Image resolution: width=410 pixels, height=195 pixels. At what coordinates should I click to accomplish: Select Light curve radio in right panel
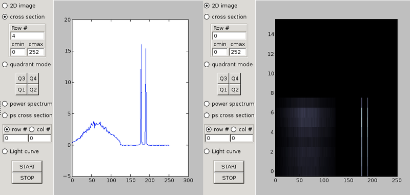point(207,151)
